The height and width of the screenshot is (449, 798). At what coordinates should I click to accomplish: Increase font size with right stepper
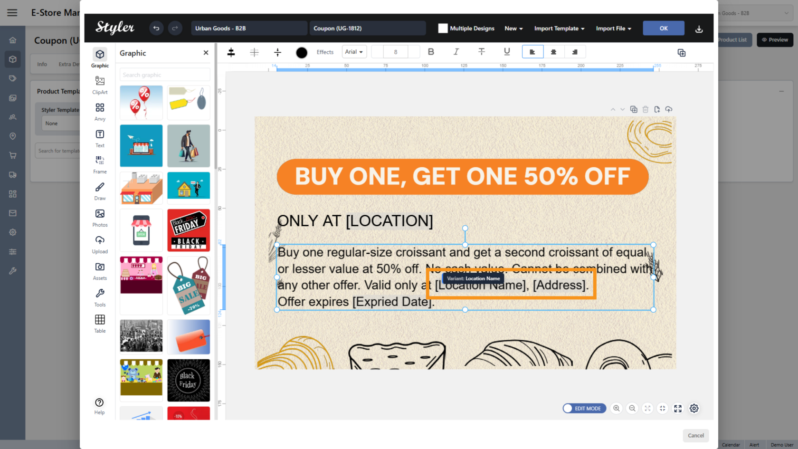tap(414, 52)
